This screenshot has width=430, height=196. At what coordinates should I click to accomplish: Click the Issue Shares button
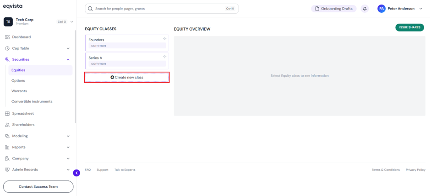[x=410, y=27]
